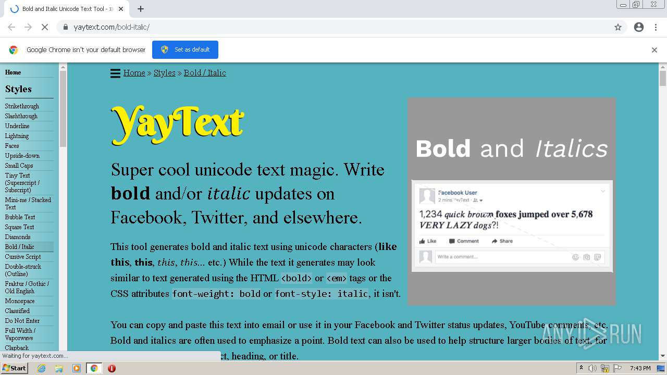Open the hamburger menu next to Home breadcrumb

point(115,73)
